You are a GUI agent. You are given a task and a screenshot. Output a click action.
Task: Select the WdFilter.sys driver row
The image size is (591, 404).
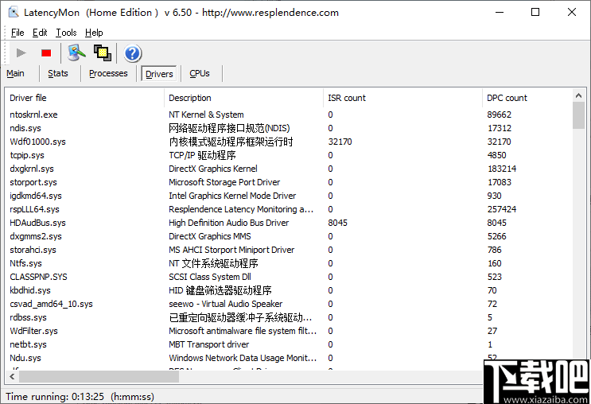[289, 332]
